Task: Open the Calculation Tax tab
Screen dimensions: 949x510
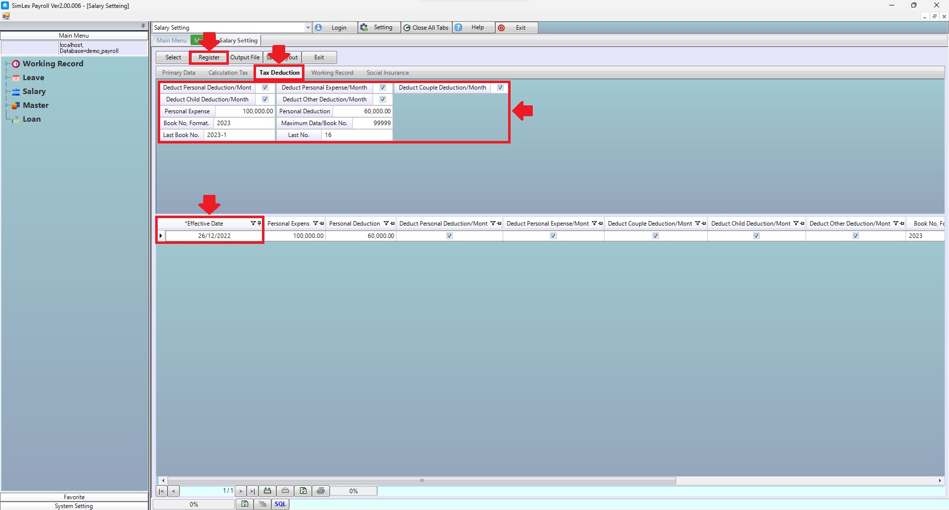Action: tap(228, 73)
